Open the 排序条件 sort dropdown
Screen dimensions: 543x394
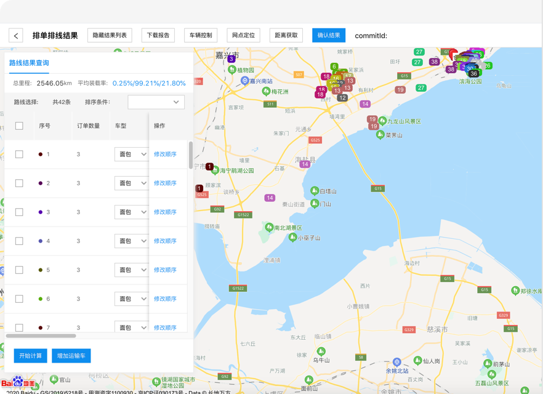pos(156,102)
